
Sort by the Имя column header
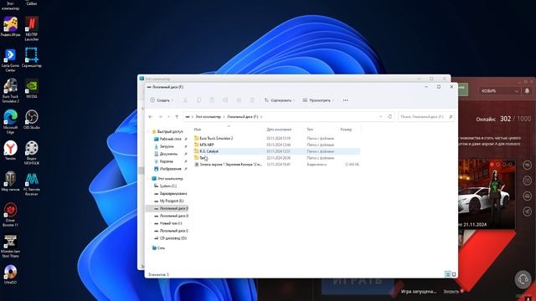point(198,130)
